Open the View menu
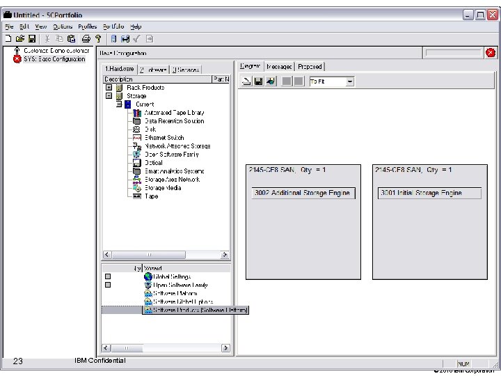Screen dimensions: 501x376 41,26
